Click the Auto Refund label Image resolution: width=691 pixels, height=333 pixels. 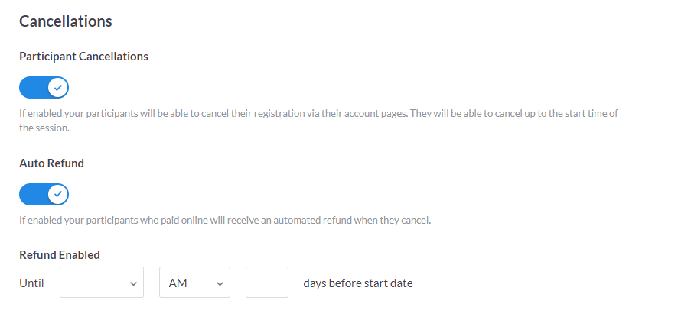[x=51, y=163]
